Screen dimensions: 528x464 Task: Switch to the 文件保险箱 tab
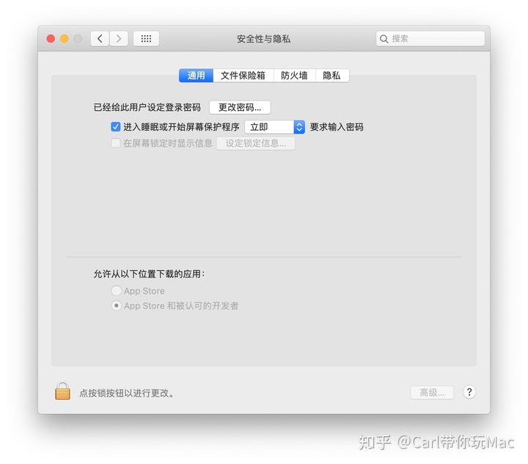(x=243, y=76)
